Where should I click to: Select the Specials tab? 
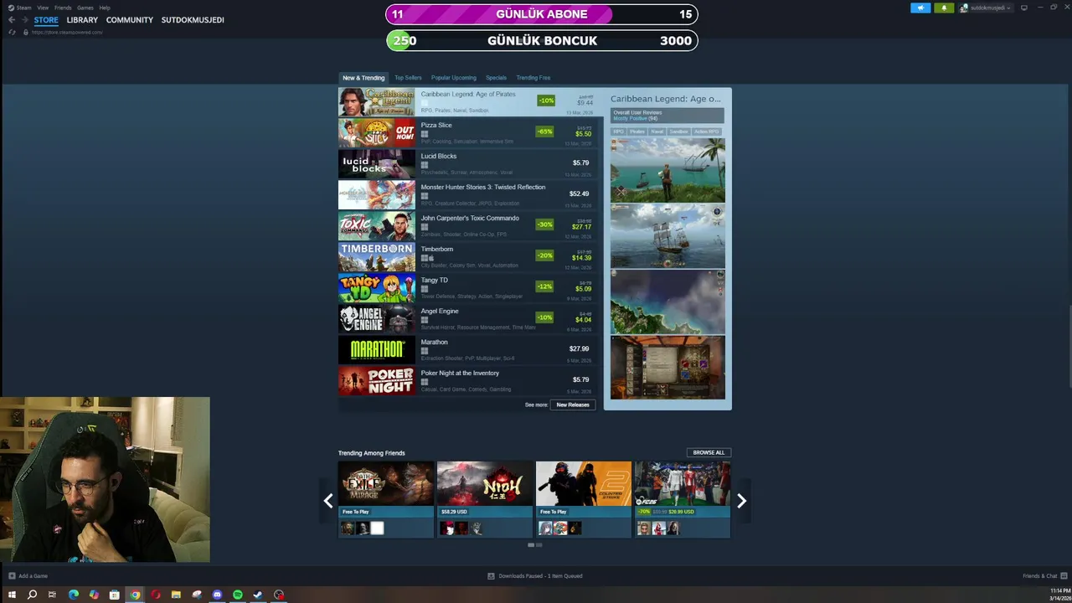click(x=496, y=78)
